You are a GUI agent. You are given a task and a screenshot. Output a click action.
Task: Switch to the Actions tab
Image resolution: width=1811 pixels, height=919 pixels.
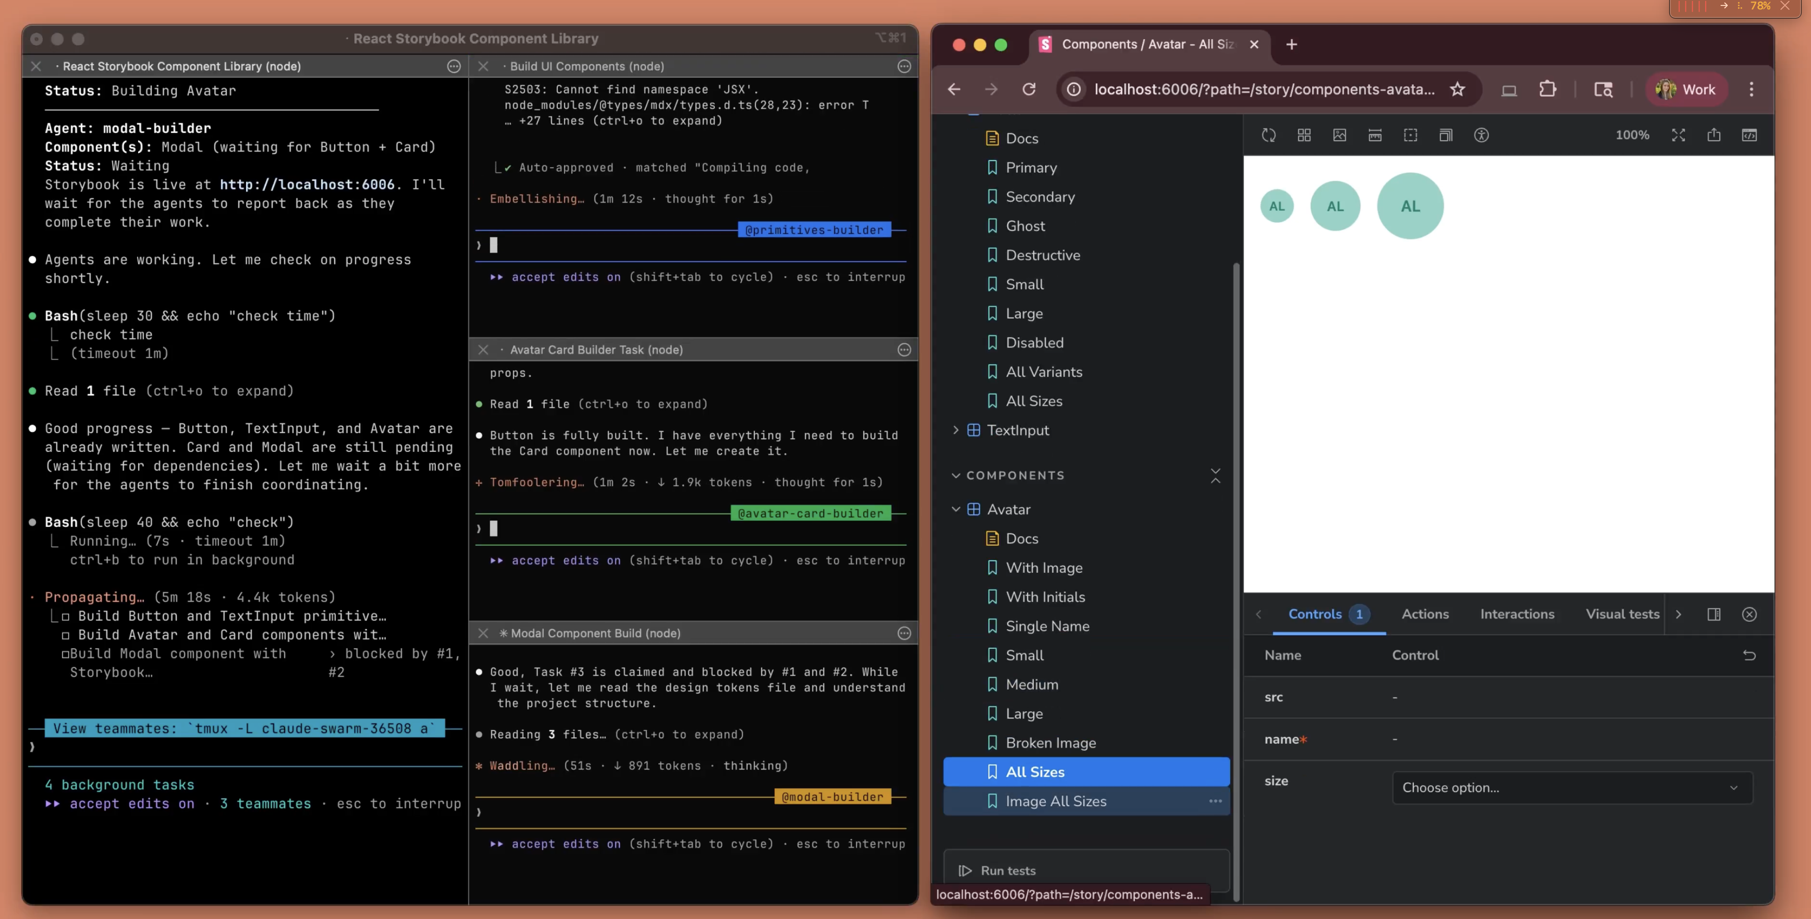coord(1425,613)
